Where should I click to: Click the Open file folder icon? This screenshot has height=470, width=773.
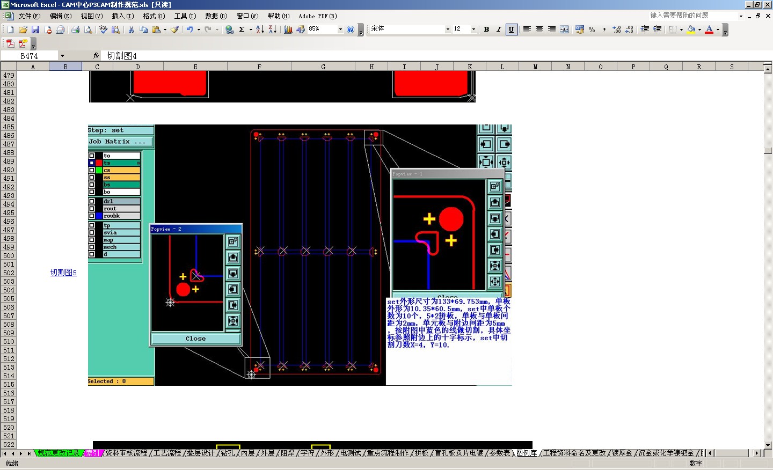(23, 30)
